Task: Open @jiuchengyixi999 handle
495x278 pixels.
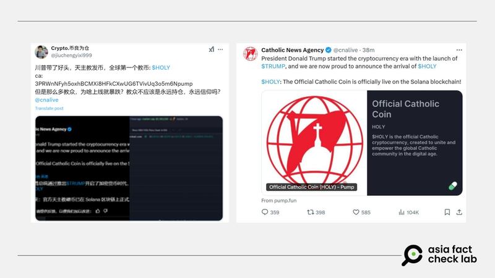Action: tap(71, 55)
